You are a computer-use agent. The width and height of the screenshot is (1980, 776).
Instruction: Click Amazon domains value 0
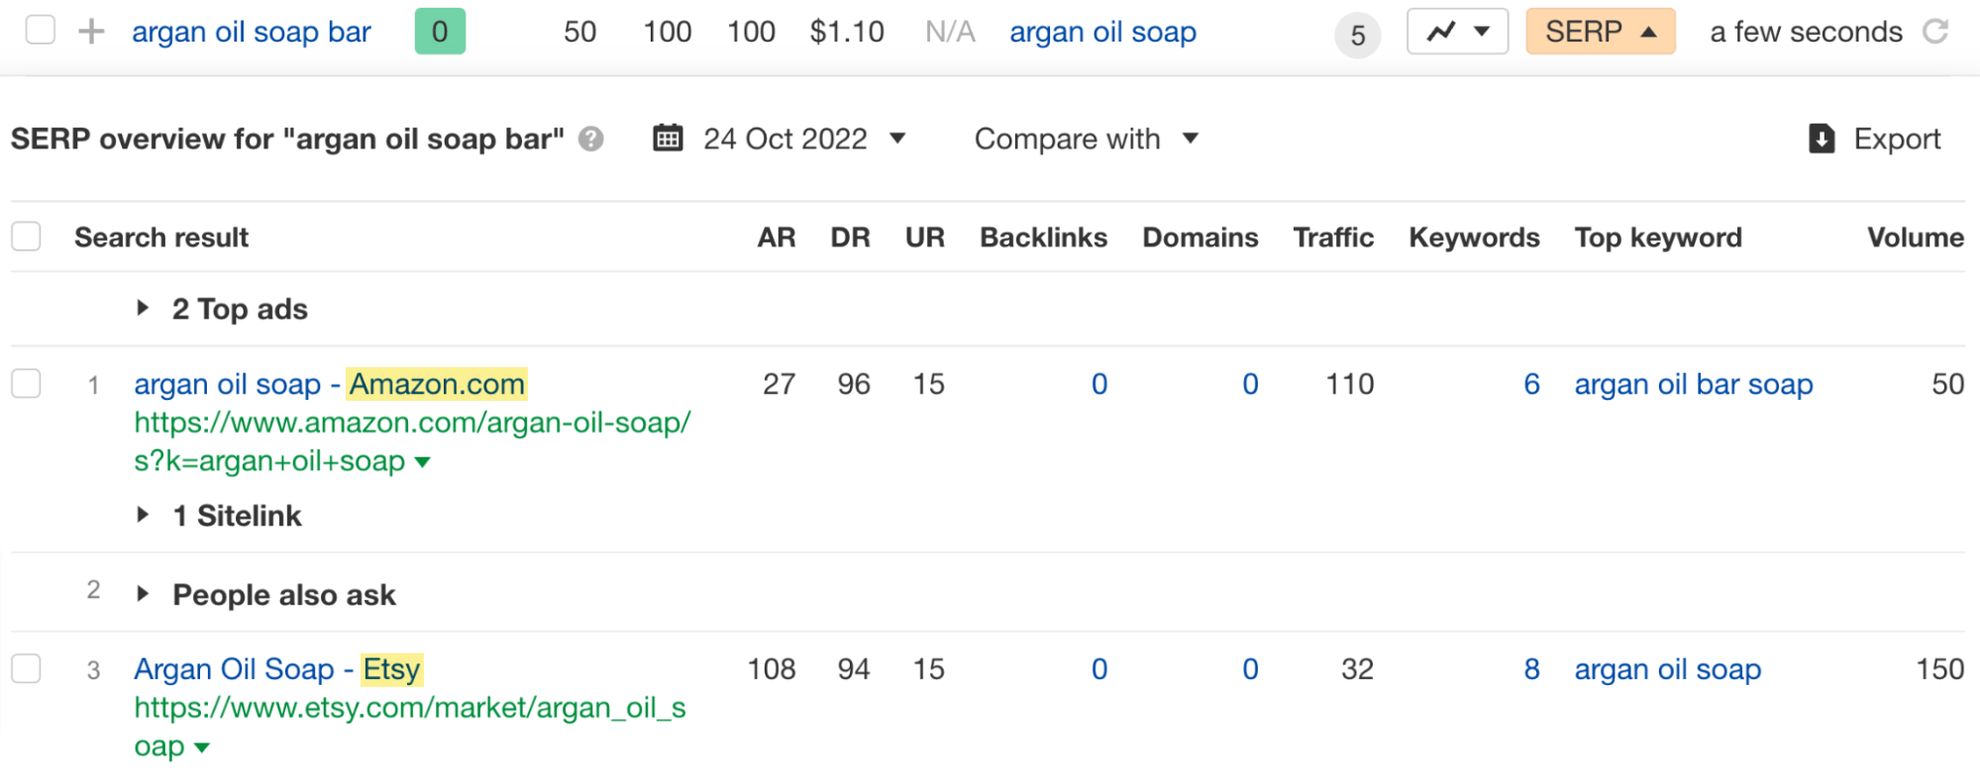(x=1250, y=384)
